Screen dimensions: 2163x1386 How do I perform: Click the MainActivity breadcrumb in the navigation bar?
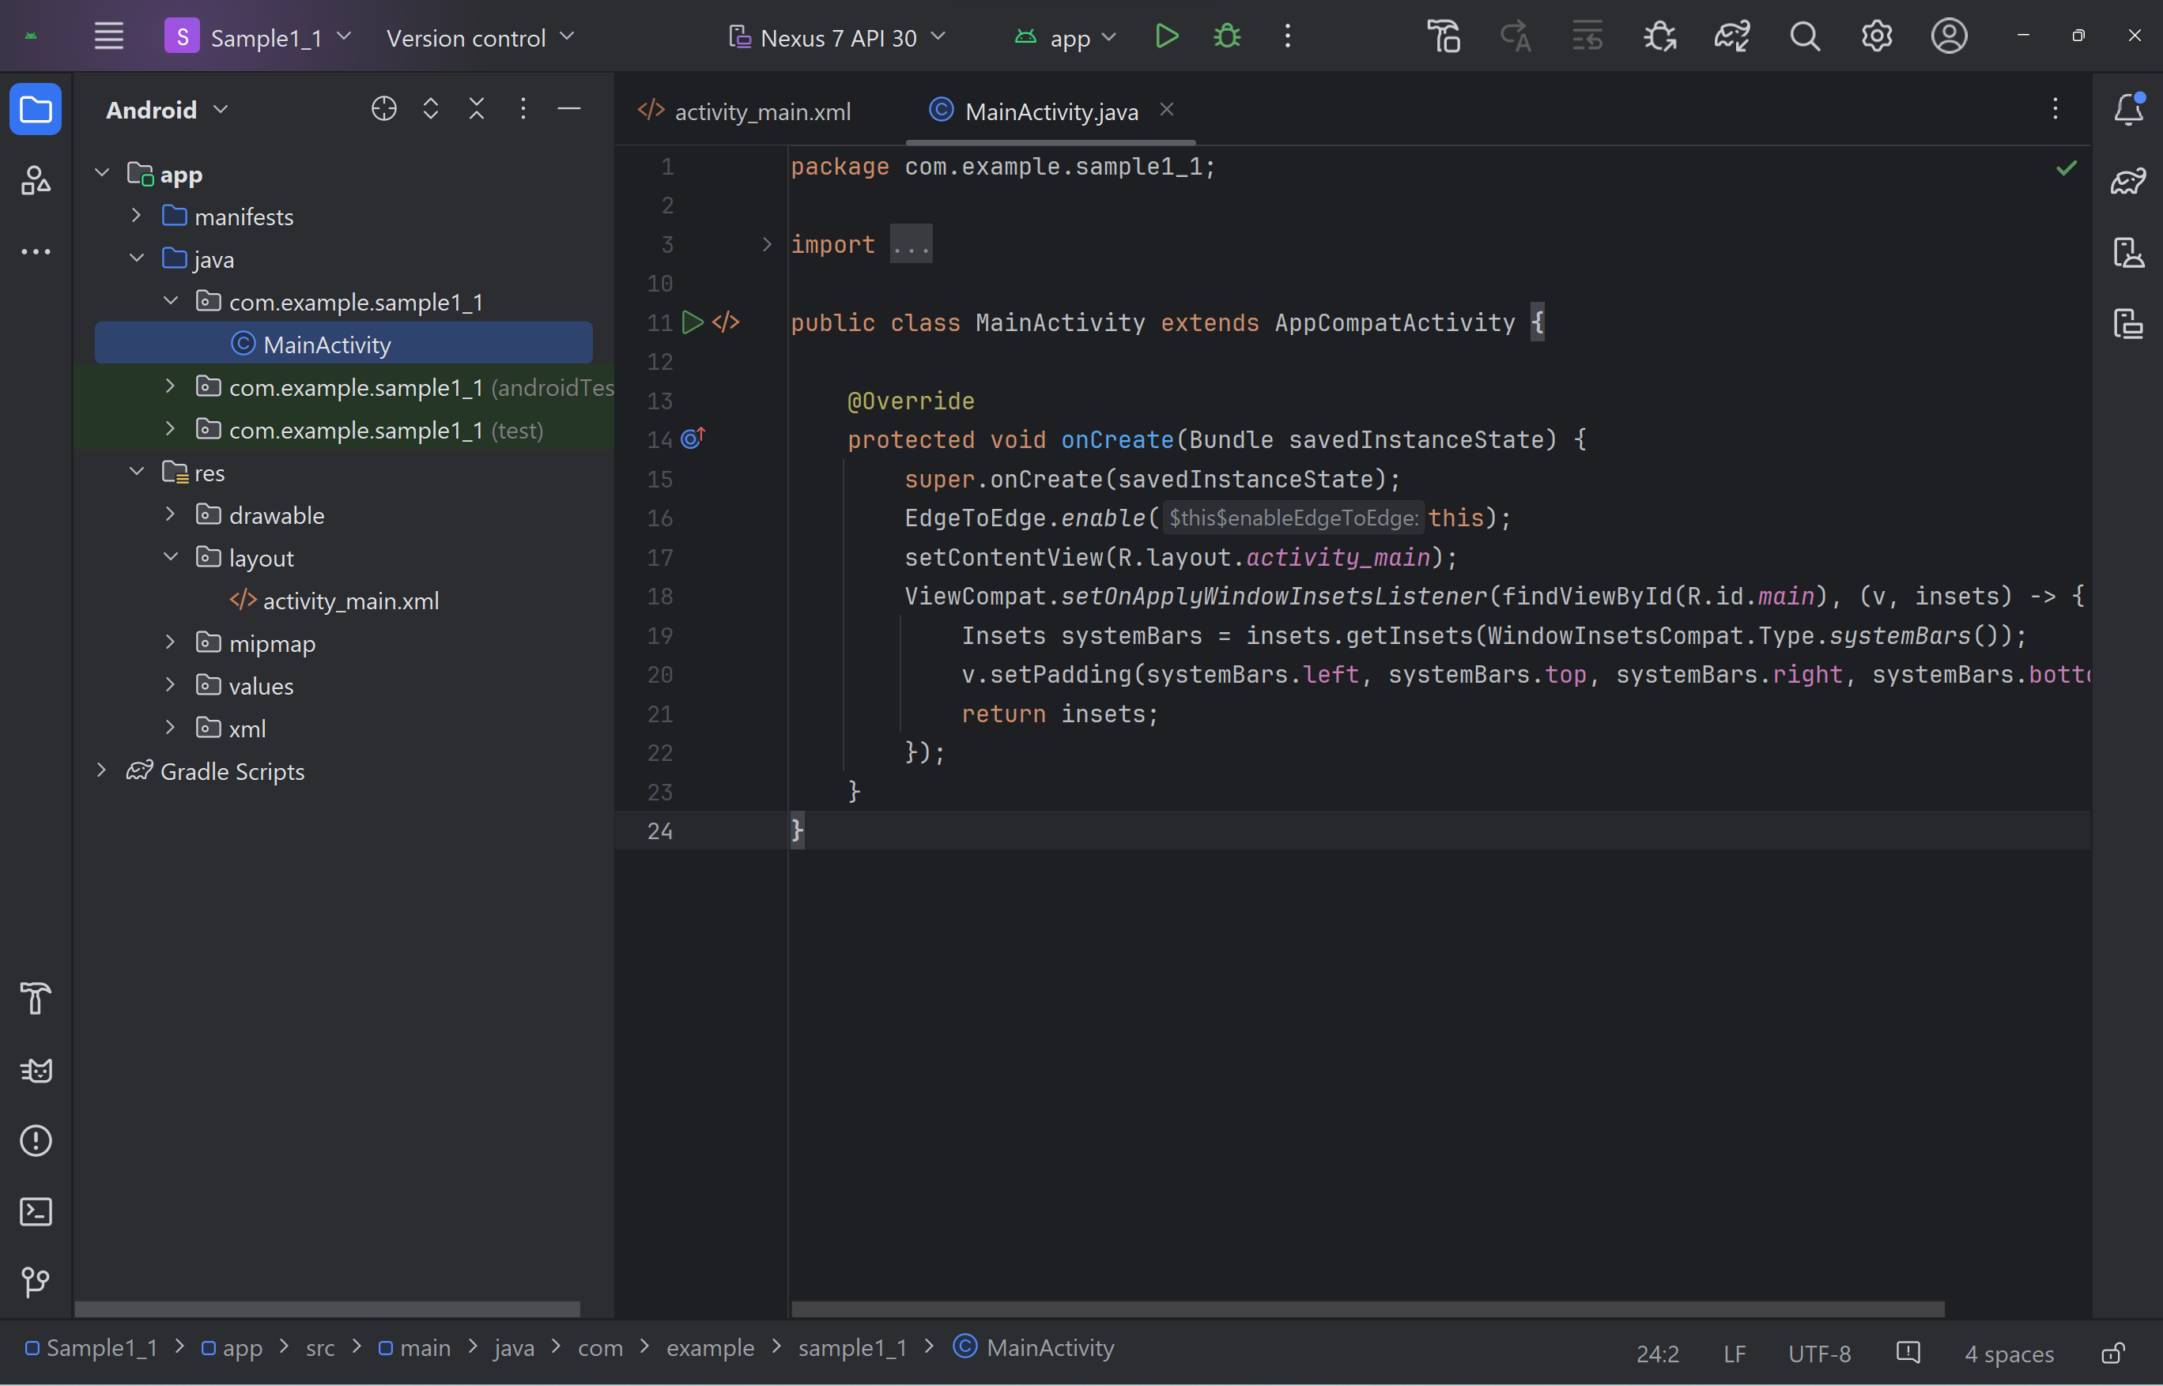pyautogui.click(x=1034, y=1348)
